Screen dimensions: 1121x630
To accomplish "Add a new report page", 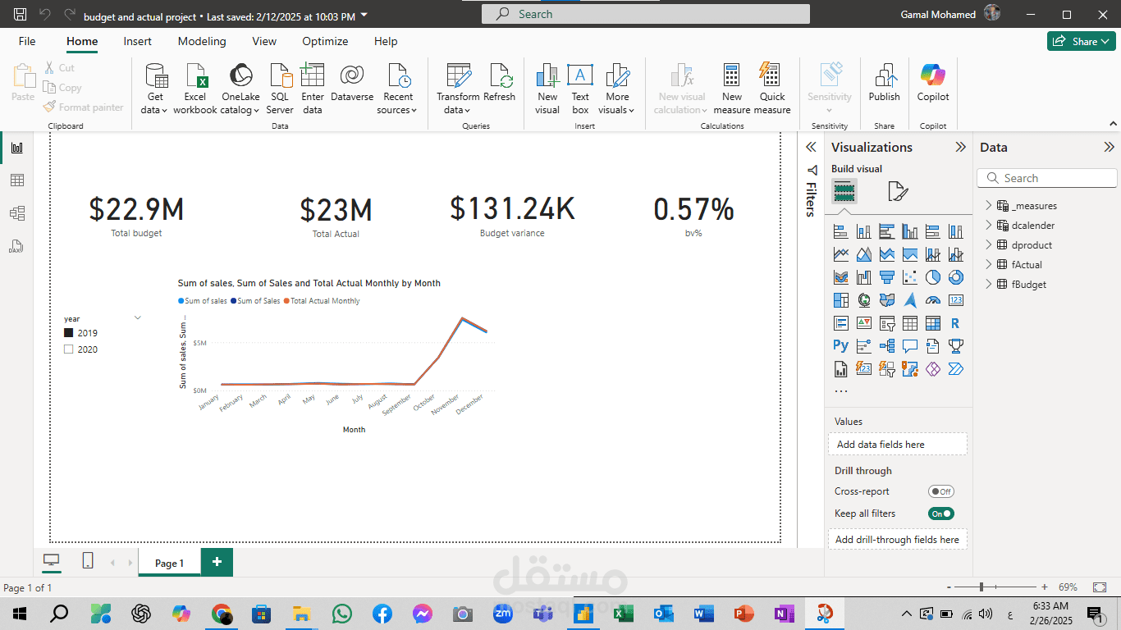I will coord(217,562).
